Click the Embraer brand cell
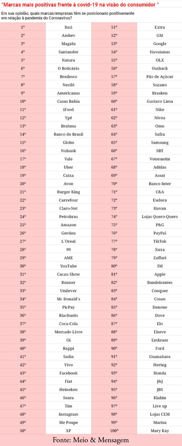The height and width of the screenshot is (446, 182). (x=160, y=340)
